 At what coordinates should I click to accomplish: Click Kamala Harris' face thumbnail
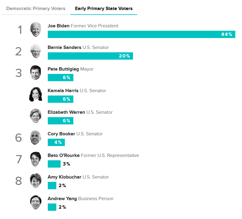(x=36, y=94)
